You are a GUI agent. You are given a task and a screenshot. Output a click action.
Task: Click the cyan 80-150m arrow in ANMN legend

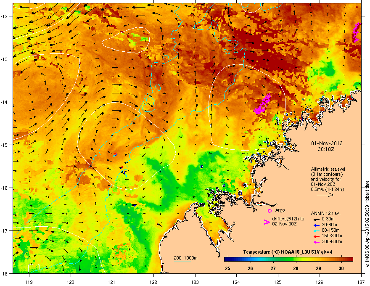pos(316,230)
